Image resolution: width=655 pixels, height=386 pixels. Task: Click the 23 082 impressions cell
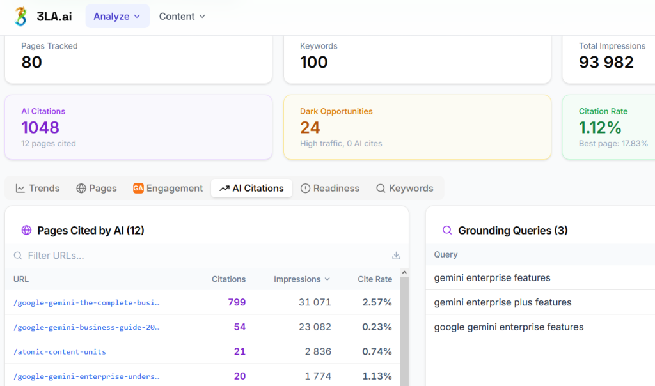tap(315, 327)
